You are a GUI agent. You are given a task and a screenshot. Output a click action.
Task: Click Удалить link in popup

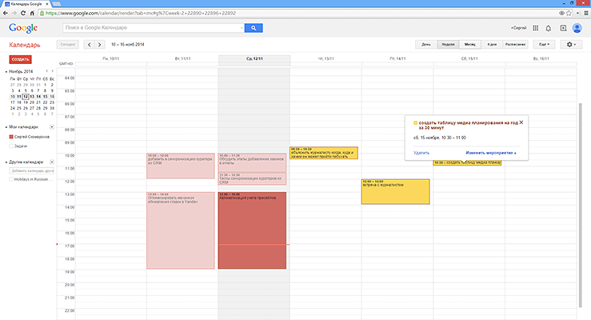coord(421,153)
